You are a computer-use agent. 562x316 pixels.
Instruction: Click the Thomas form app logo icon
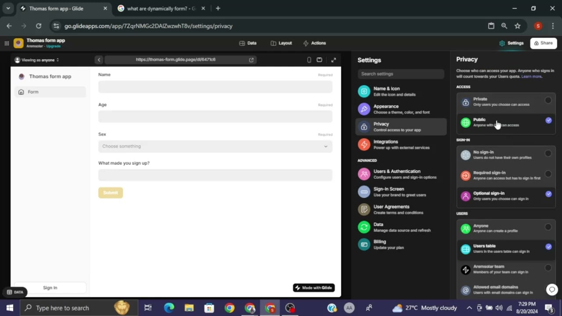(18, 43)
